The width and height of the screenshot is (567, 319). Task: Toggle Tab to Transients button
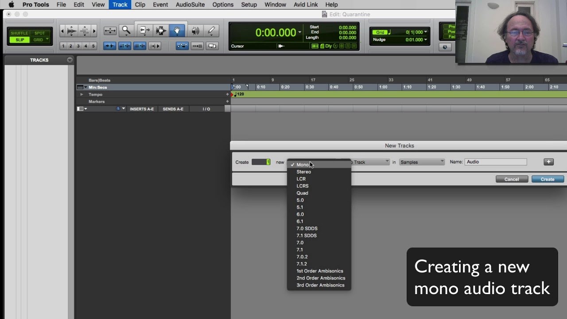click(x=109, y=46)
